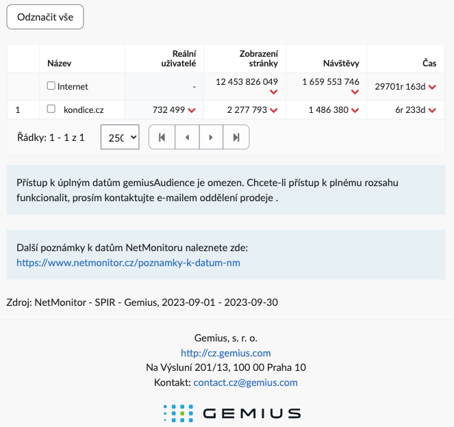Tick the Internet checkbox

point(51,86)
